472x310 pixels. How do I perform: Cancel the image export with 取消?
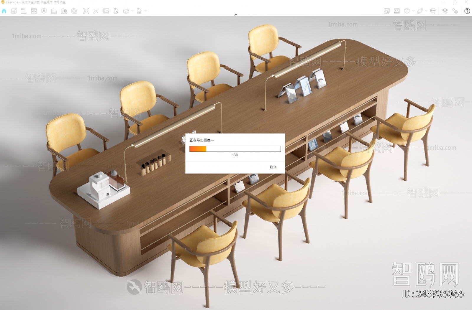(x=273, y=167)
